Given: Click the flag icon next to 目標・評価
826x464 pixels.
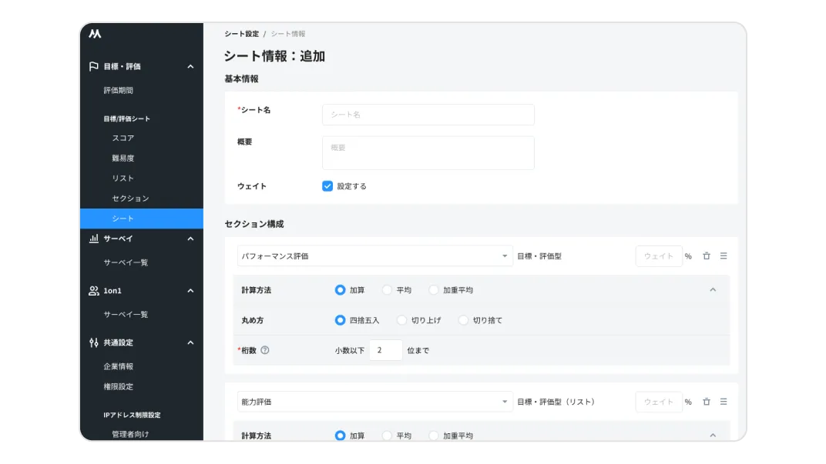Looking at the screenshot, I should point(93,67).
